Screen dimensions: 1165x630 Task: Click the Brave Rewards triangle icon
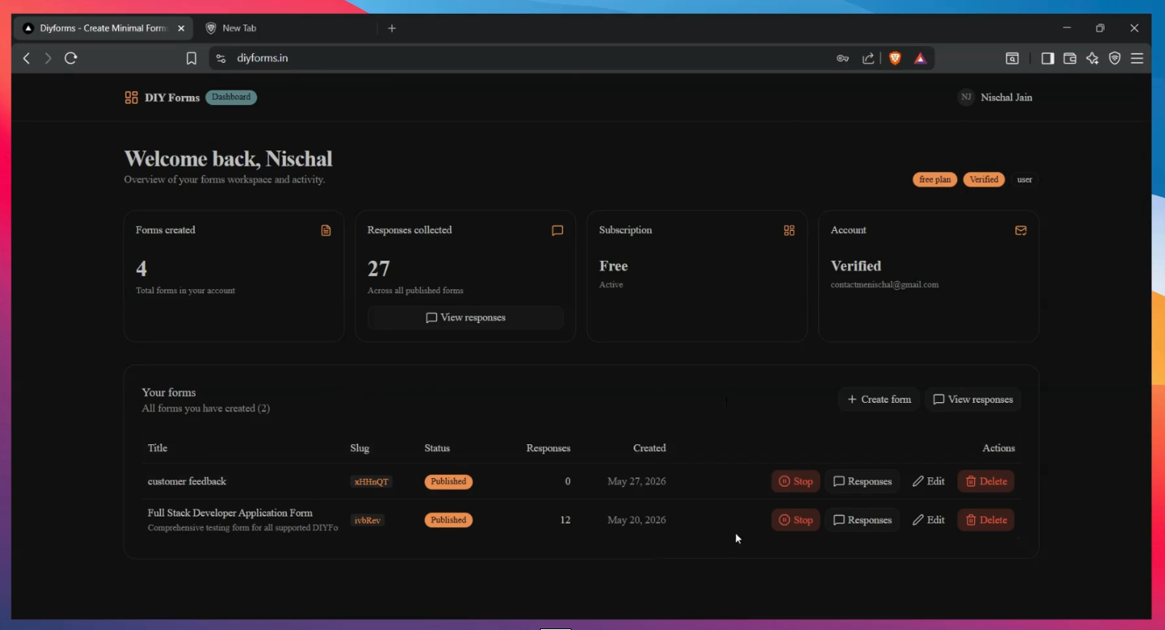pos(920,58)
